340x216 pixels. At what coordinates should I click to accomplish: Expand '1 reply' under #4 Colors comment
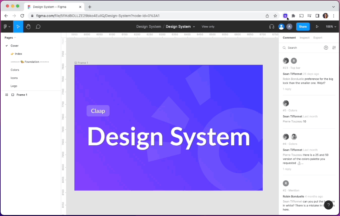pyautogui.click(x=287, y=169)
